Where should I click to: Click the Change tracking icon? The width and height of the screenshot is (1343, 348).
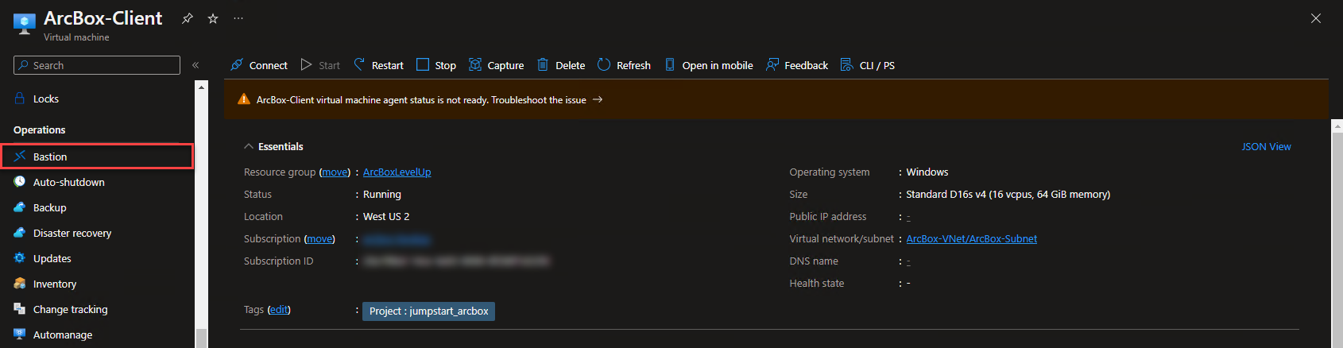(20, 309)
